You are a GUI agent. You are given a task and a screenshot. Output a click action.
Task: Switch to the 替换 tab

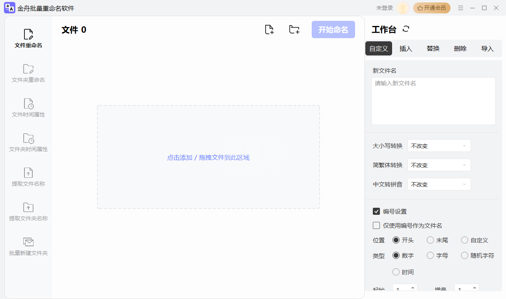click(433, 48)
